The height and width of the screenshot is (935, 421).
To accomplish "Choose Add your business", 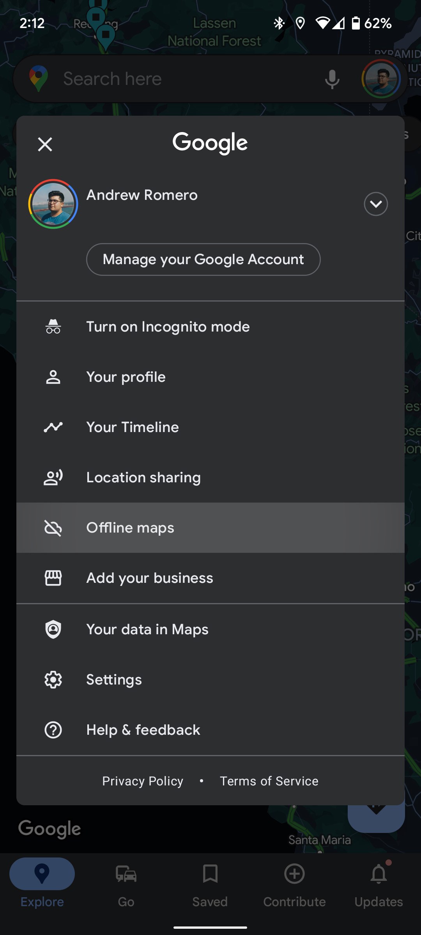I will pyautogui.click(x=210, y=578).
